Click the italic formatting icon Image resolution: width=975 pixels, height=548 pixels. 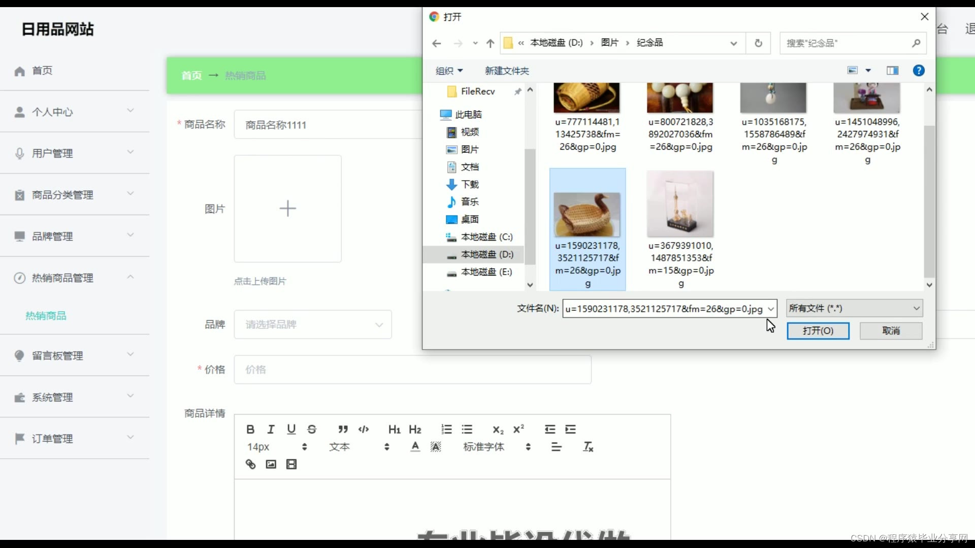[x=271, y=429]
